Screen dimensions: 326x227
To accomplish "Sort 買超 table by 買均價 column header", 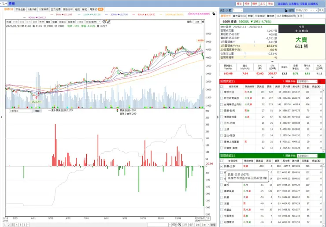I will (x=285, y=86).
